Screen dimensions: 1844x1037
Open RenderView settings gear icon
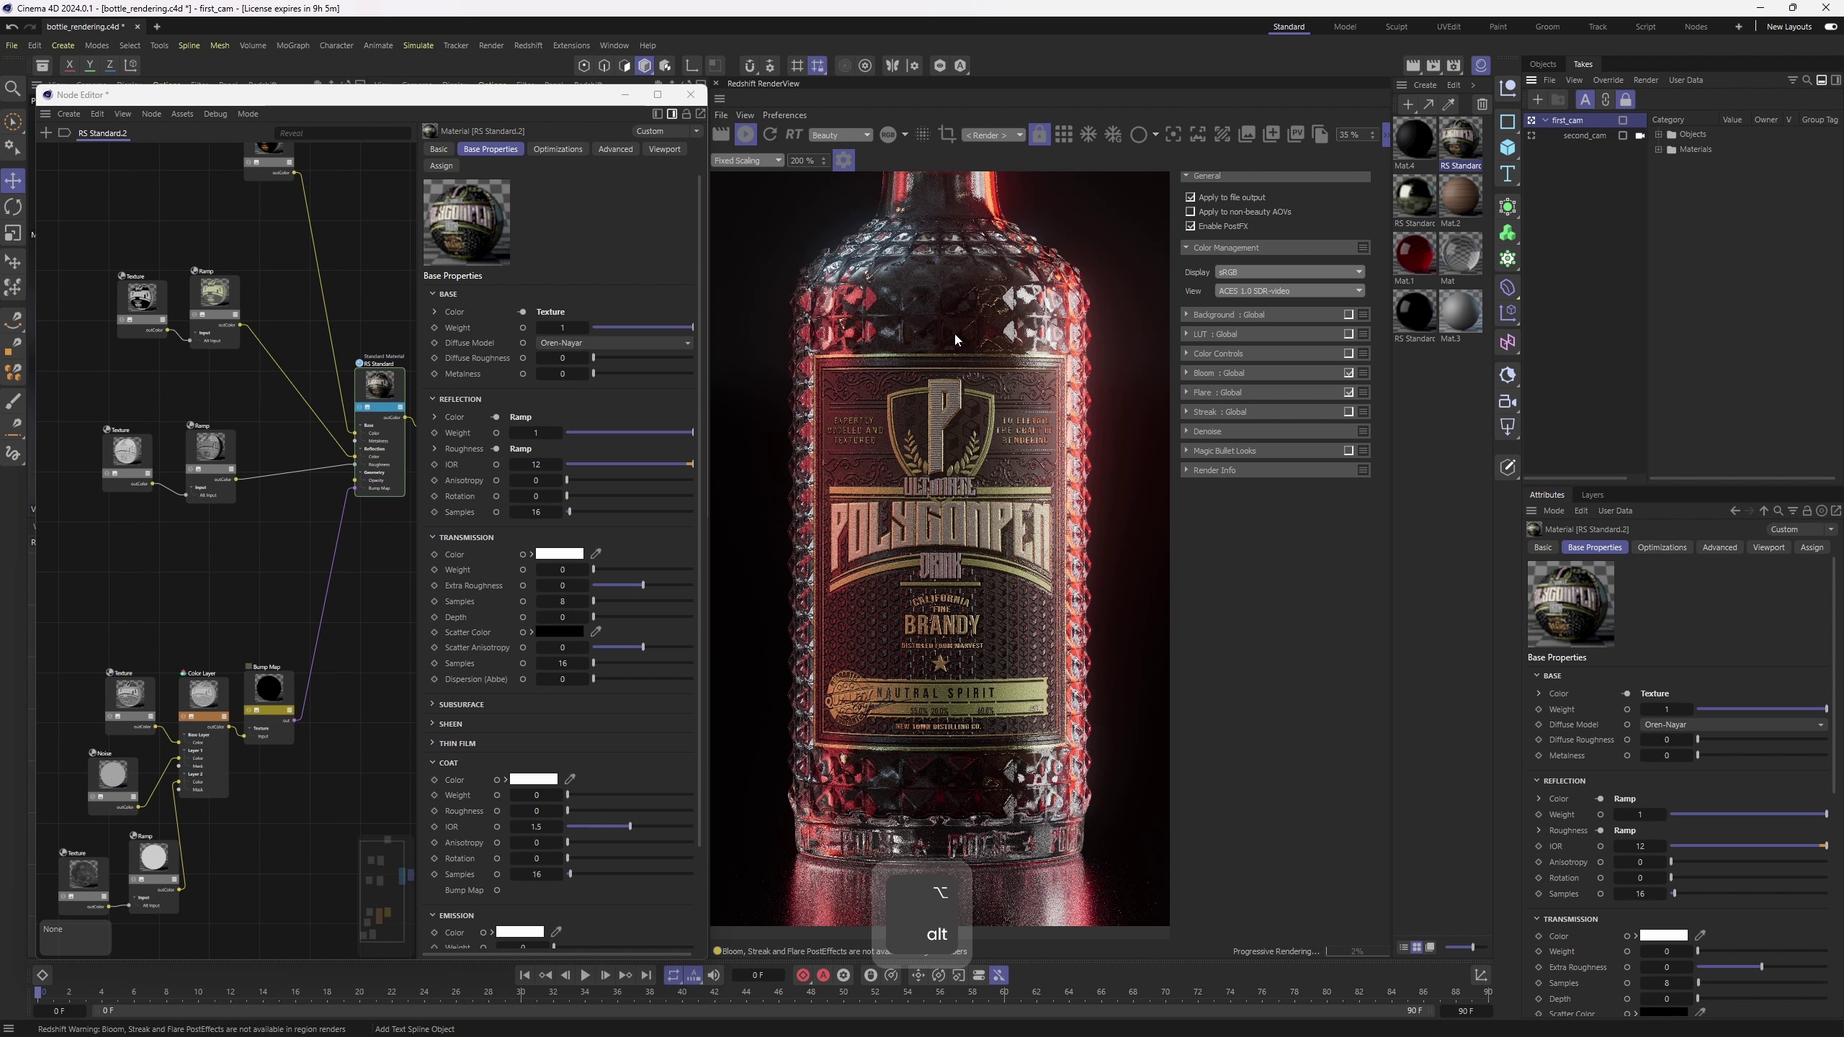click(x=843, y=160)
